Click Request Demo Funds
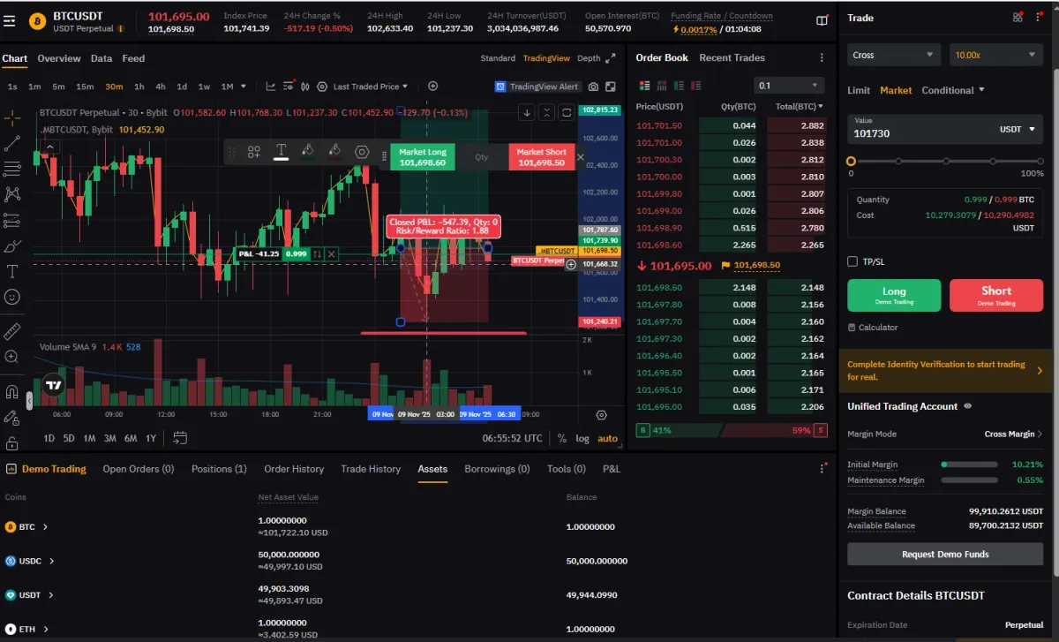 944,554
